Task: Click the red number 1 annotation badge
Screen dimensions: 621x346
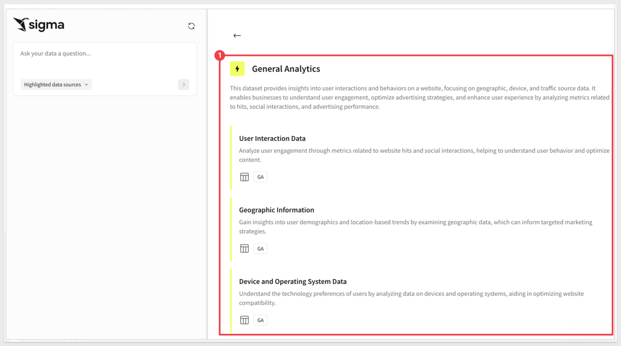Action: click(220, 55)
